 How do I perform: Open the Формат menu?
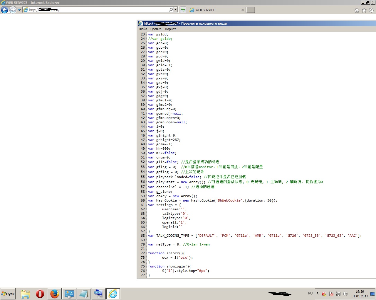click(170, 29)
